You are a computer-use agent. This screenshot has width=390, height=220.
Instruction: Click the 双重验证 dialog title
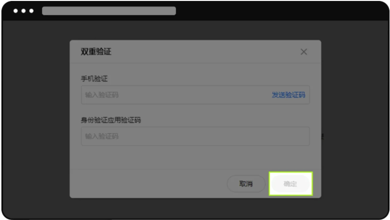point(96,51)
